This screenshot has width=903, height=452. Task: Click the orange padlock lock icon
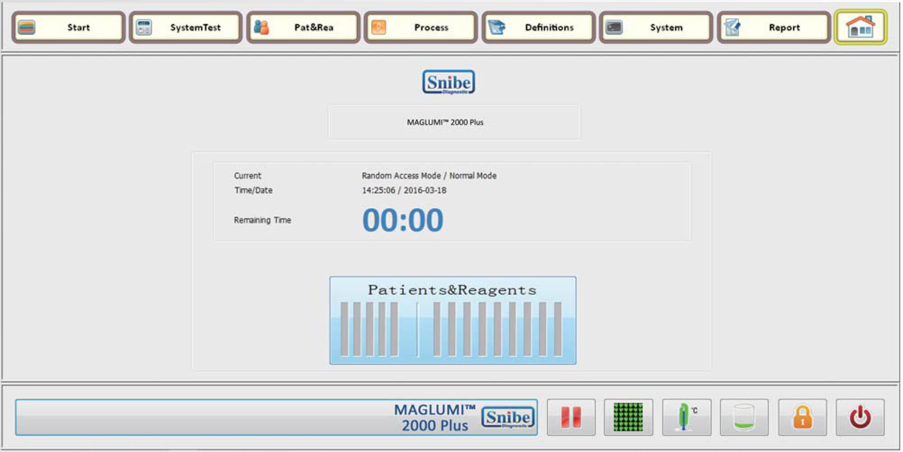(803, 417)
